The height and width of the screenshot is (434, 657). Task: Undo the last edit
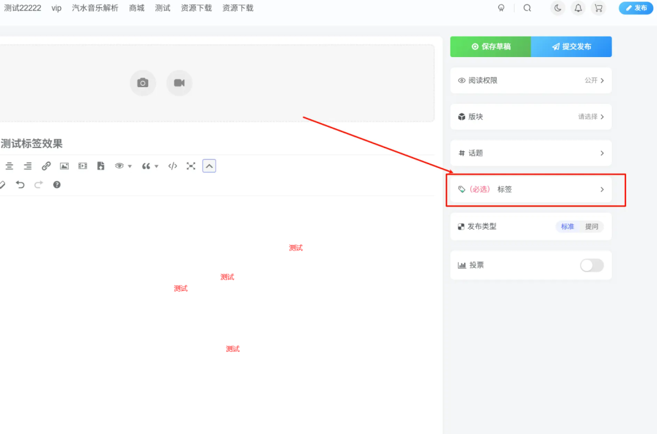(x=20, y=185)
